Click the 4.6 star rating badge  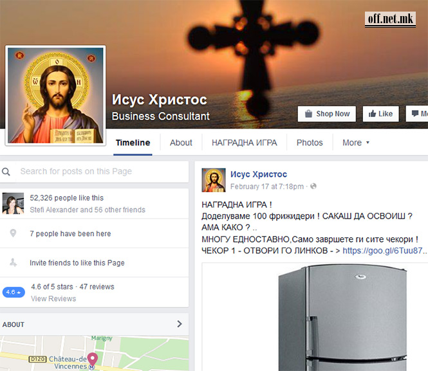click(x=13, y=292)
